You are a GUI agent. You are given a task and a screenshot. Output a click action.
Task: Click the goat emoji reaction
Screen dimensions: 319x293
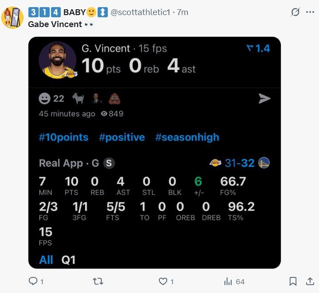(78, 98)
